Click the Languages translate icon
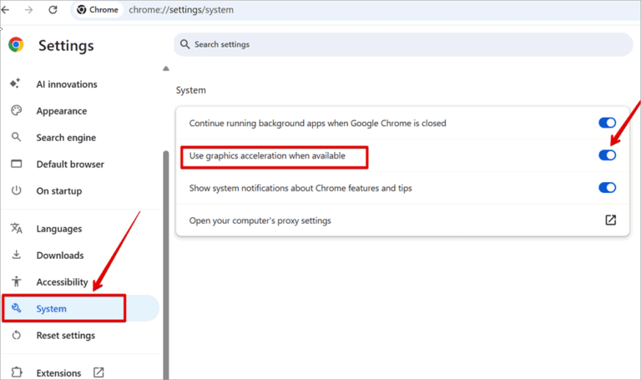The height and width of the screenshot is (380, 641). pos(17,228)
